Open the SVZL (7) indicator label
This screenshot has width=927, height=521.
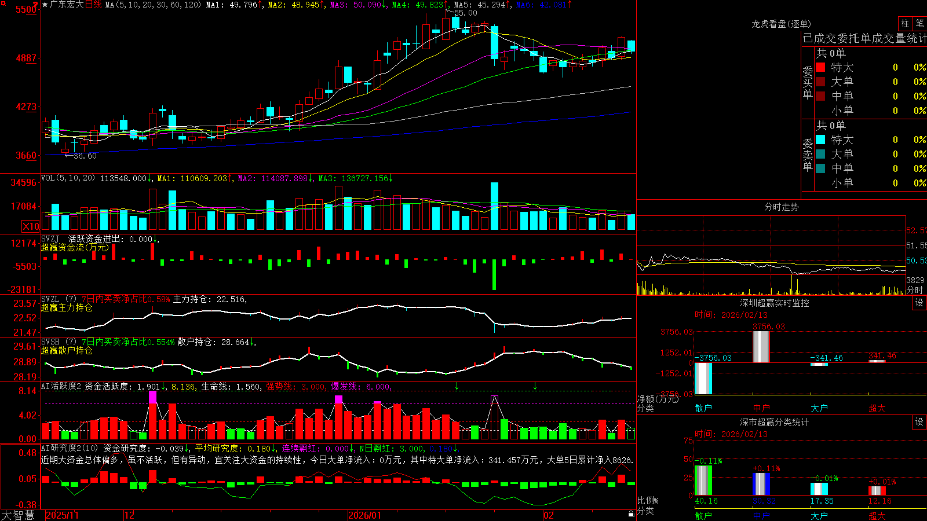point(59,299)
